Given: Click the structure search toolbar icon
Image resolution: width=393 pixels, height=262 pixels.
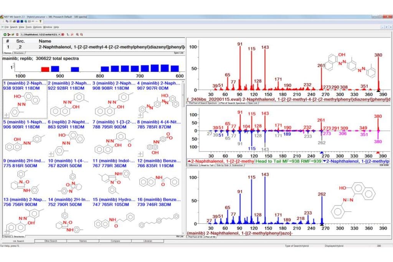Looking at the screenshot, I should click(9, 35).
